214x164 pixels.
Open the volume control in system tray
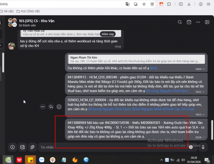pyautogui.click(x=183, y=160)
